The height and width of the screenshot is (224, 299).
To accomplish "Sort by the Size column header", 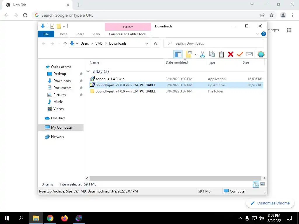I will (x=246, y=62).
